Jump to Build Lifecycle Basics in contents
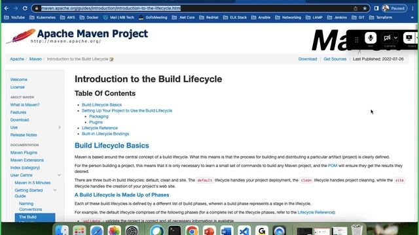This screenshot has width=419, height=235. pos(101,104)
